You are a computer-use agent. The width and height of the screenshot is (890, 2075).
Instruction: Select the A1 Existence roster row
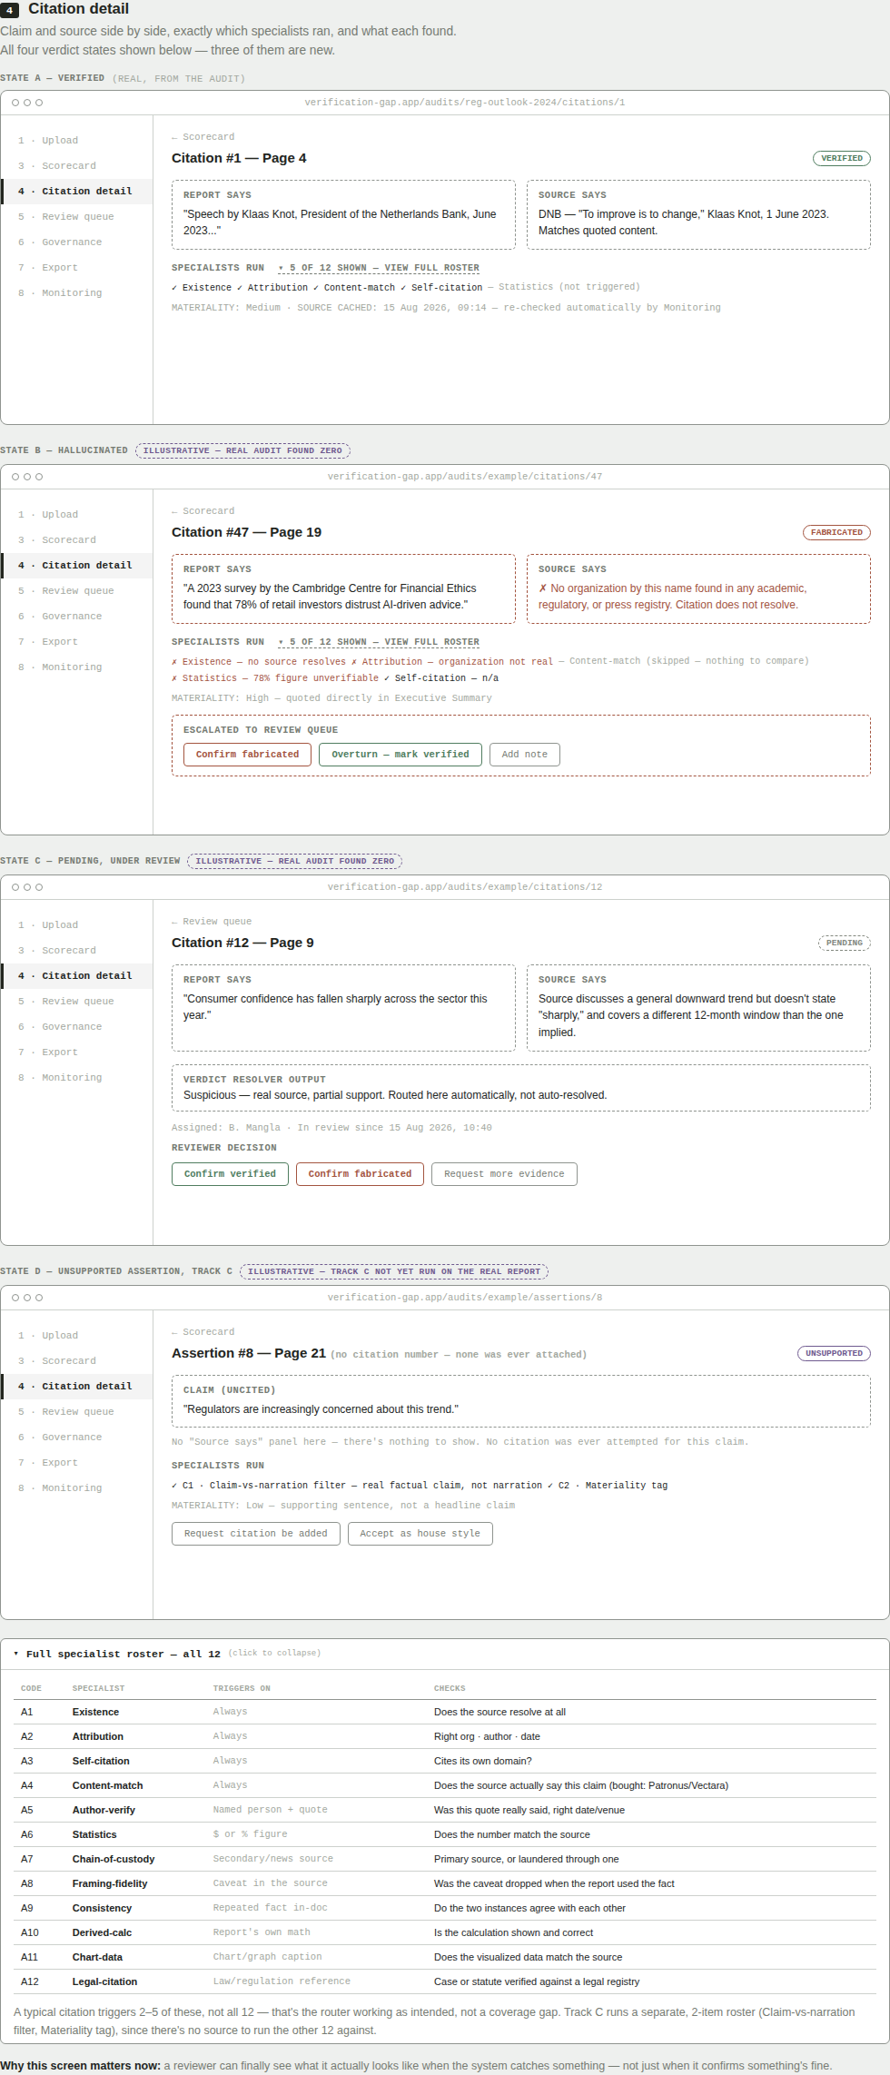tap(445, 1712)
